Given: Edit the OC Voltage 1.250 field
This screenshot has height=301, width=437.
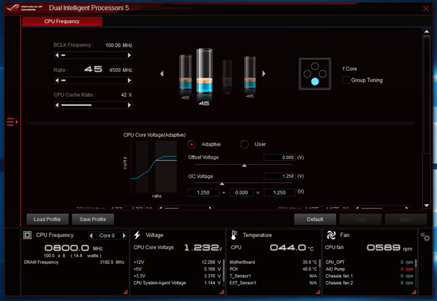Looking at the screenshot, I should click(x=280, y=176).
